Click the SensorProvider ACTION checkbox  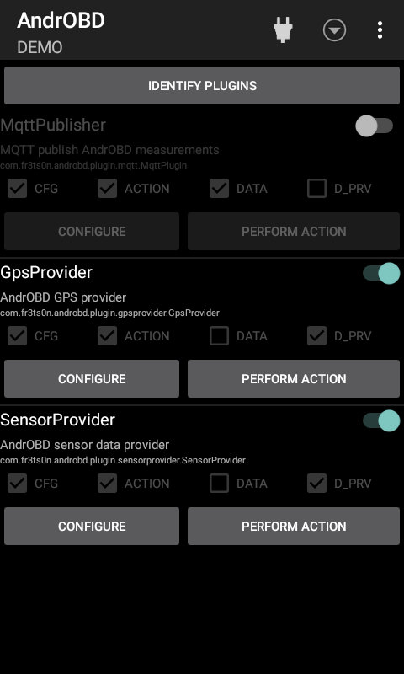point(108,483)
